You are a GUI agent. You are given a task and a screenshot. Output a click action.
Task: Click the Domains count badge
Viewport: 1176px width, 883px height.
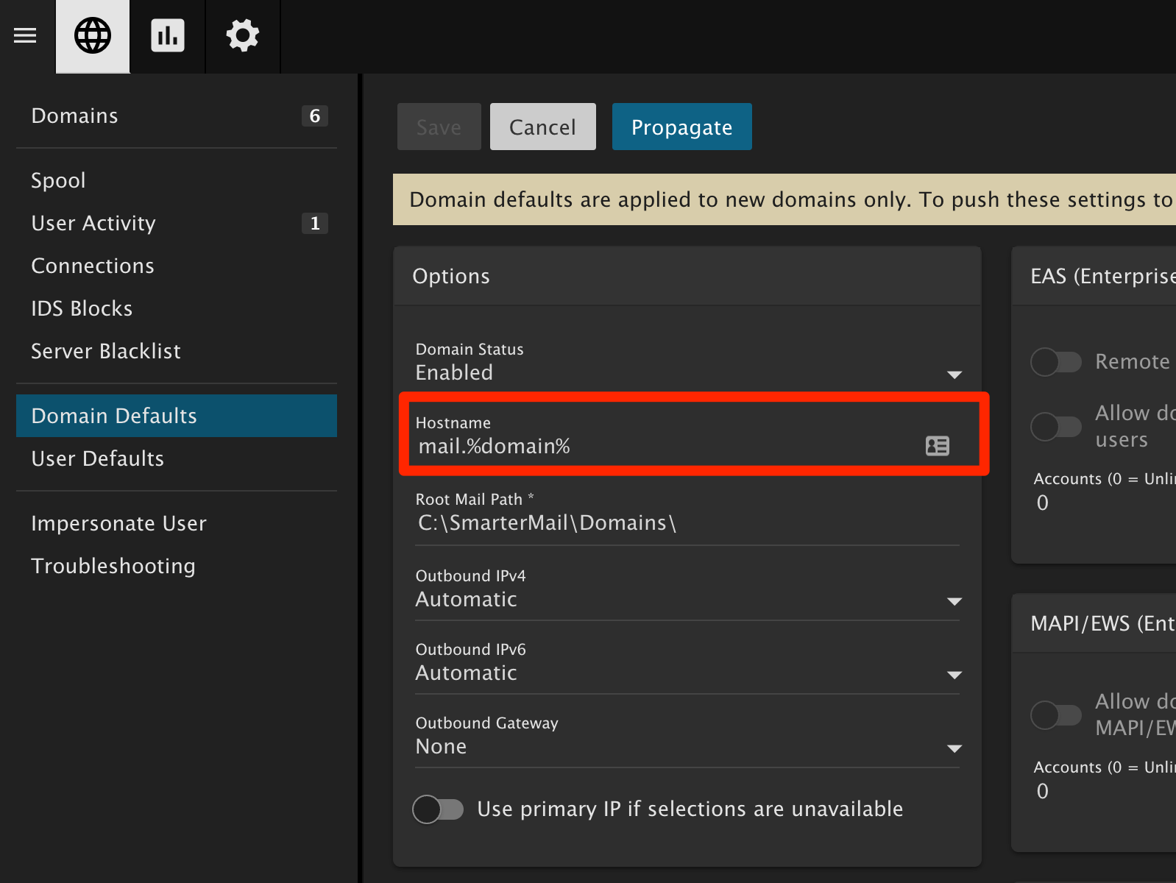coord(314,116)
